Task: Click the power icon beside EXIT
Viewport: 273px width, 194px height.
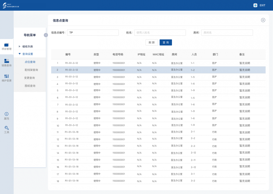Action: click(255, 5)
